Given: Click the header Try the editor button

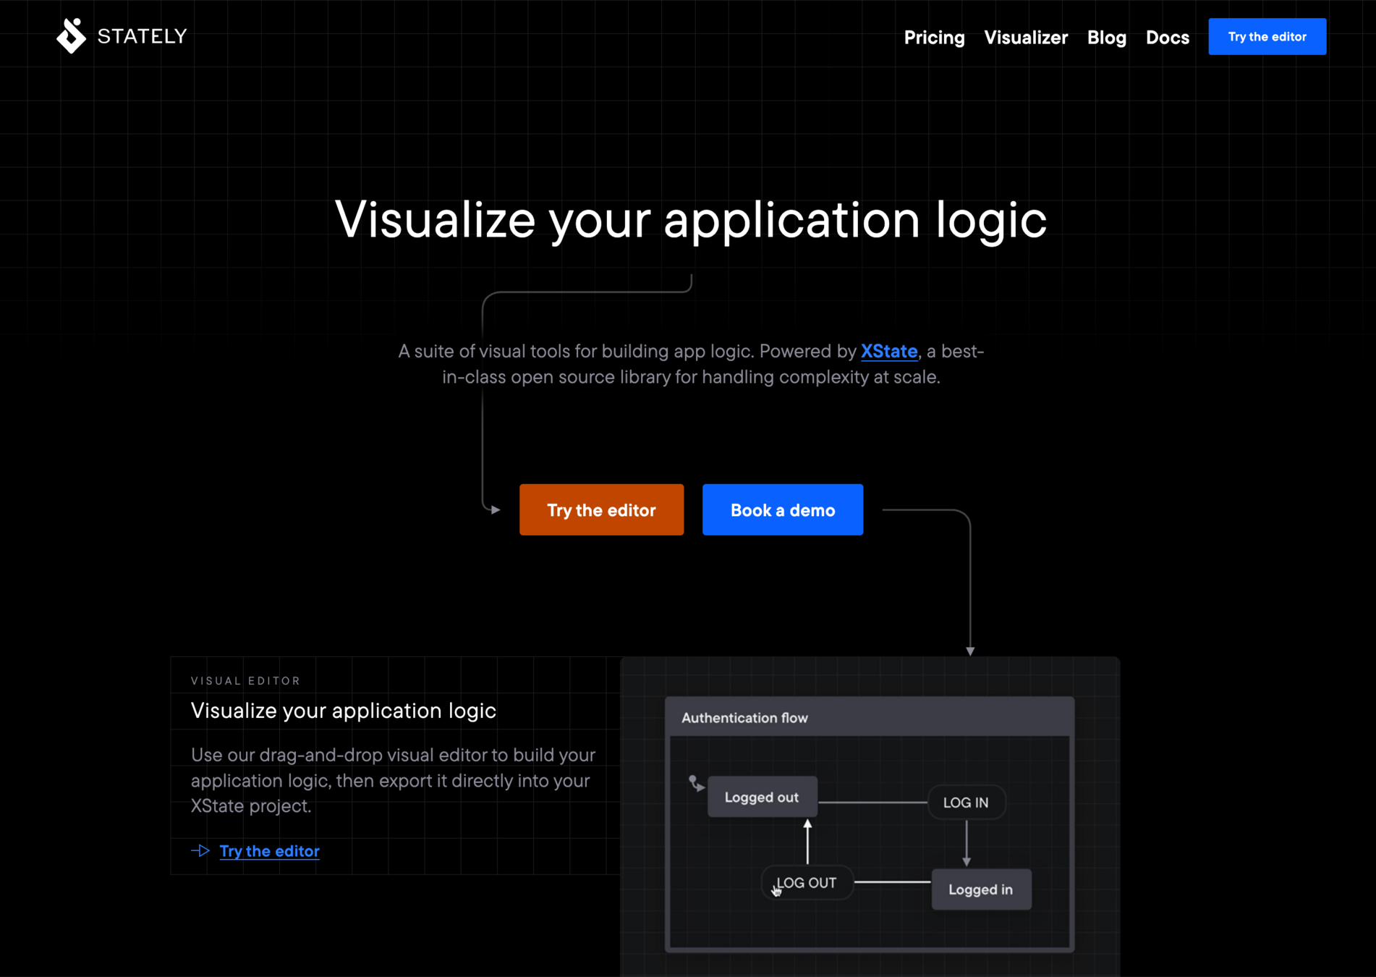Looking at the screenshot, I should coord(1267,36).
